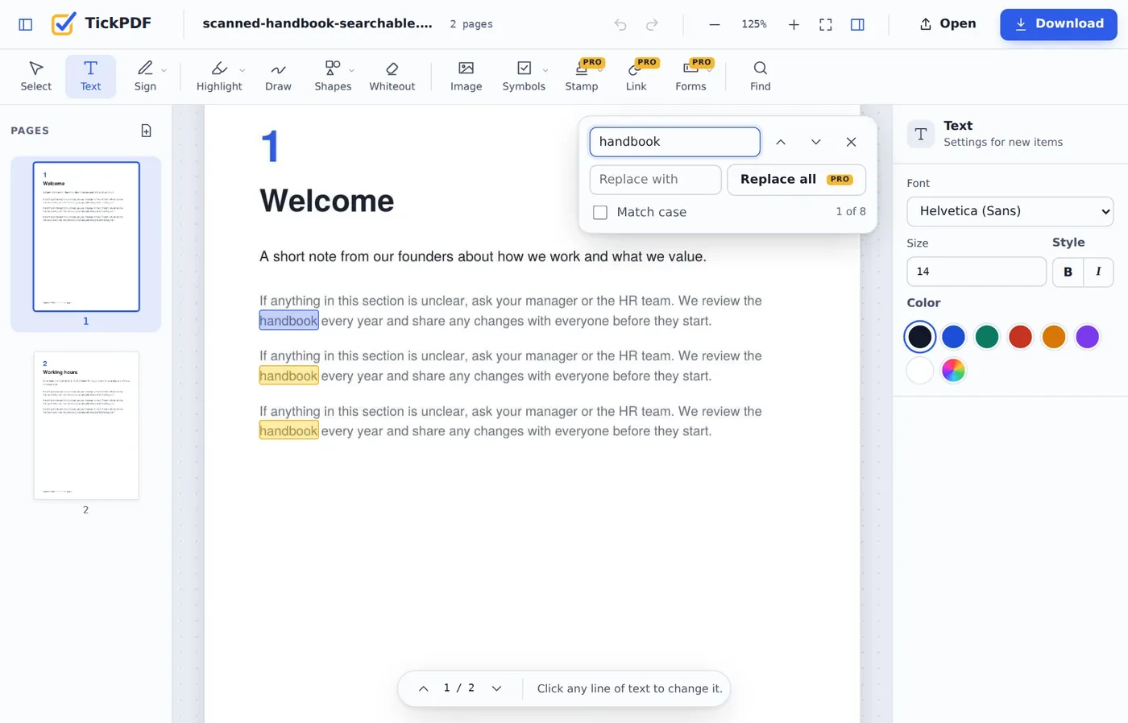Click the Download button

(1059, 24)
